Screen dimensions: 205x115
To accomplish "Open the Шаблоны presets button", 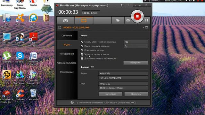I will click(x=136, y=94).
